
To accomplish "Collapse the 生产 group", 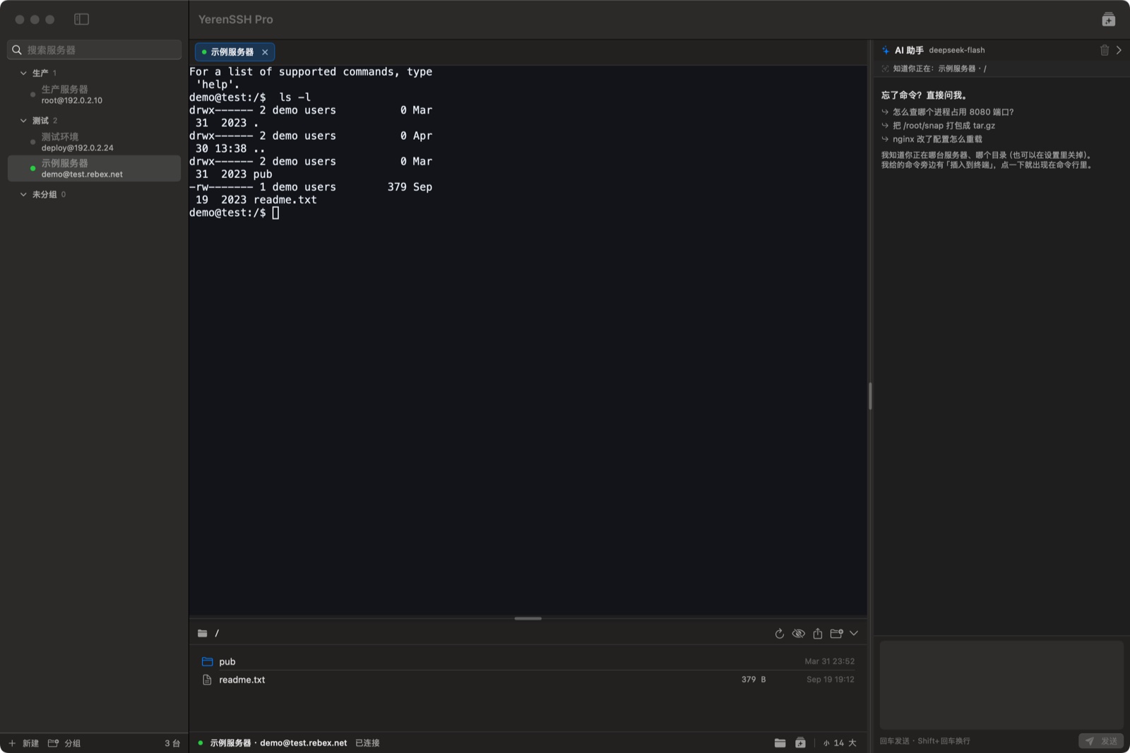I will (x=23, y=73).
